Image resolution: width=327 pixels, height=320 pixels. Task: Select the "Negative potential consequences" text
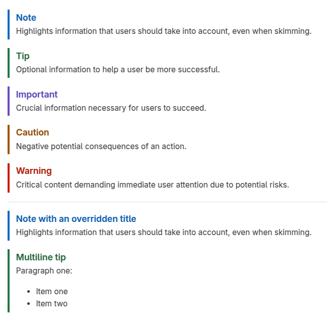point(101,146)
